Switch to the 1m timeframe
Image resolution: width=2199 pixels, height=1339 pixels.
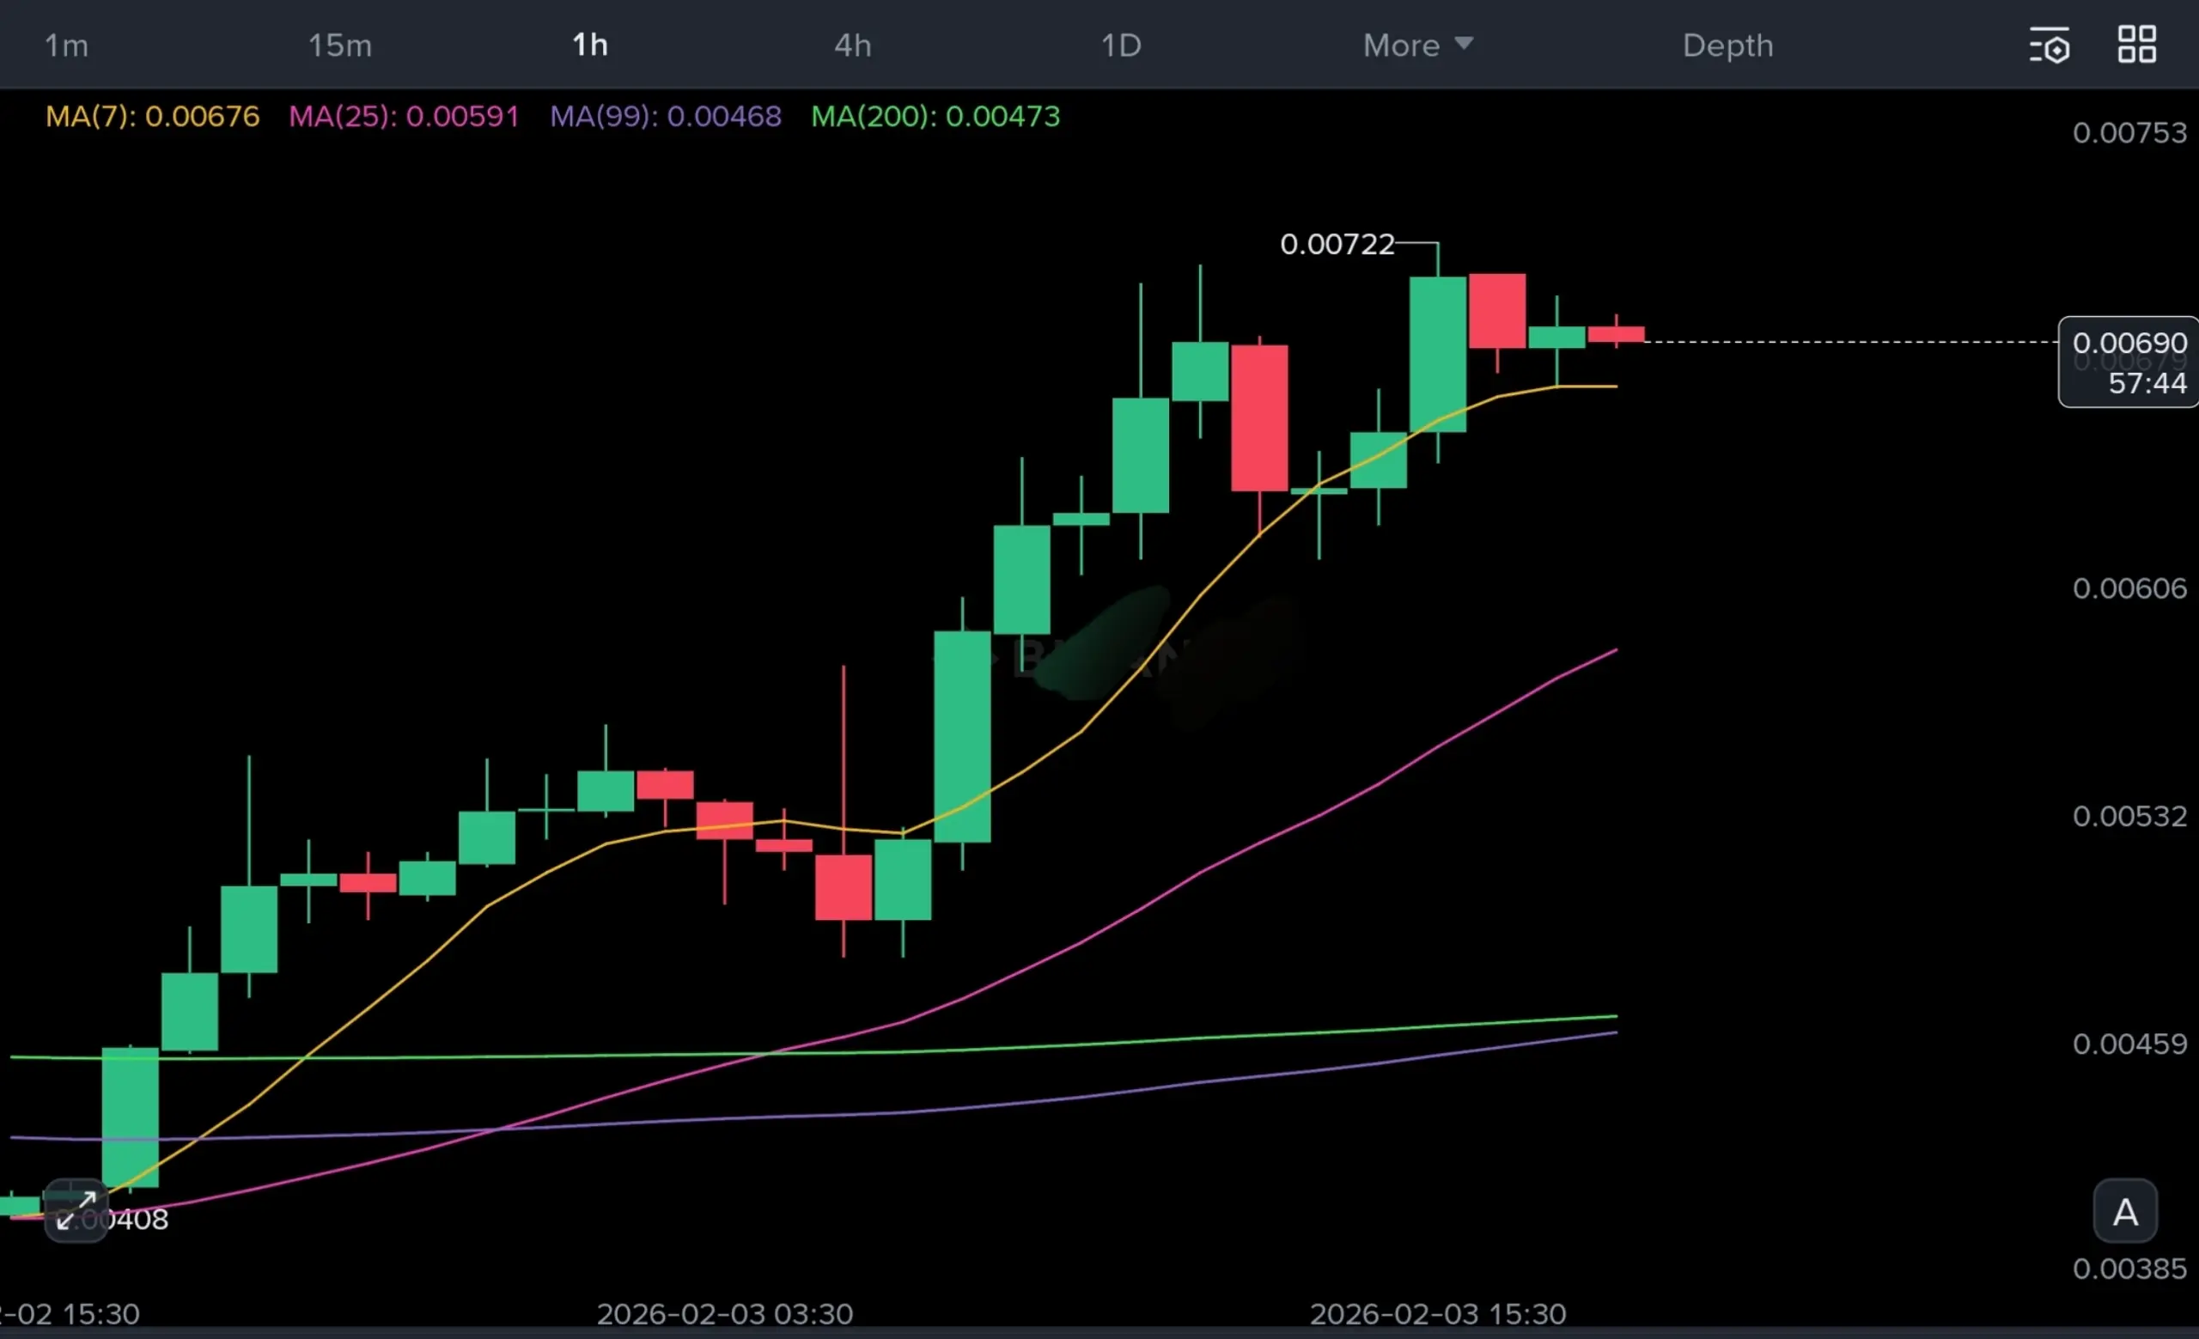click(x=67, y=46)
